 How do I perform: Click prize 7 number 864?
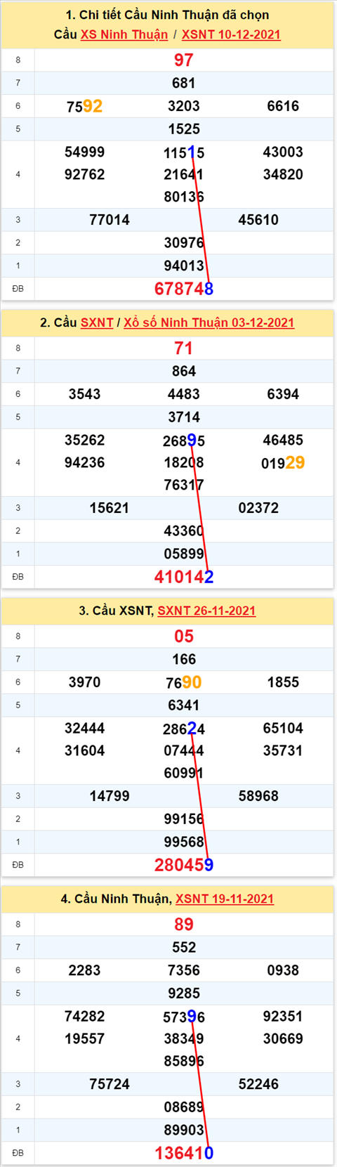(x=184, y=371)
